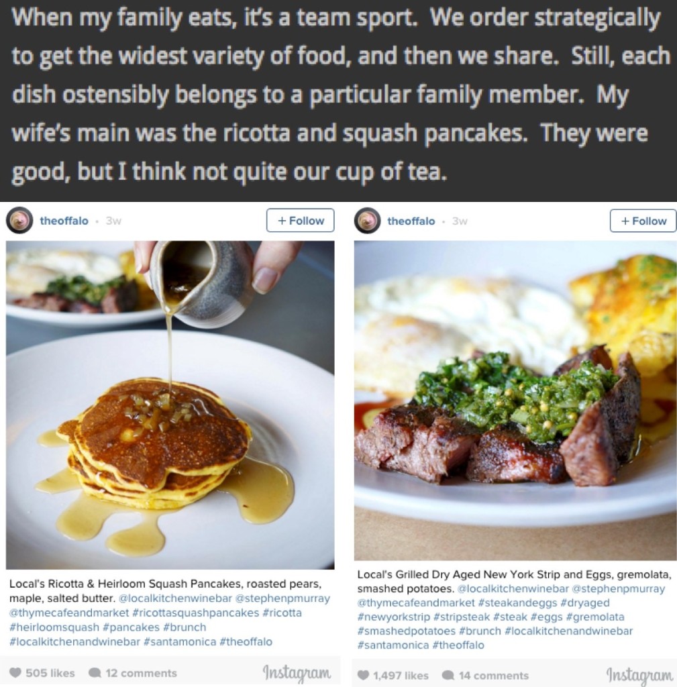
Task: Click Instagram logo under pancakes post
Action: click(297, 672)
